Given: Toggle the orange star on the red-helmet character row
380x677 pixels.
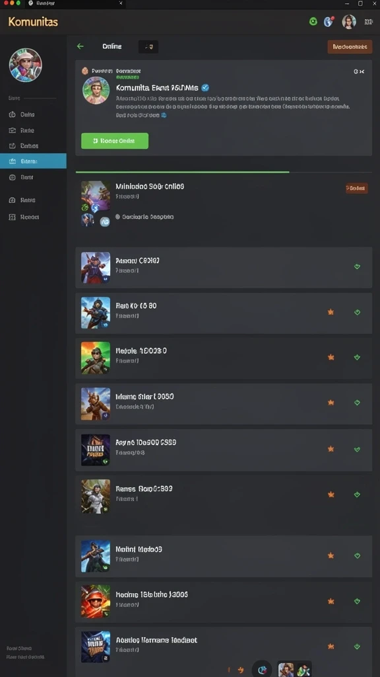Looking at the screenshot, I should coord(331,601).
